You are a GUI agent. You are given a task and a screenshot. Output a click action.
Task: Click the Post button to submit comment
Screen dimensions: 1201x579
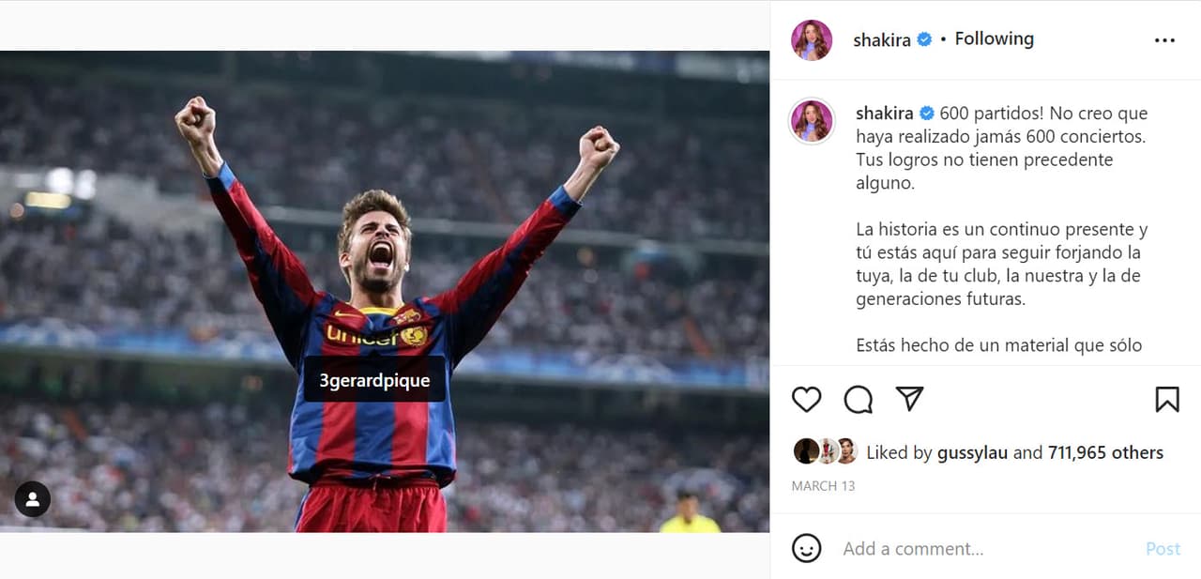click(1163, 548)
